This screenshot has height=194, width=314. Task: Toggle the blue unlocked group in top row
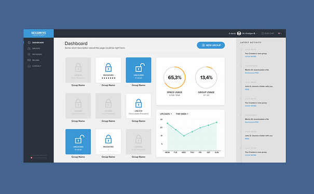point(139,70)
